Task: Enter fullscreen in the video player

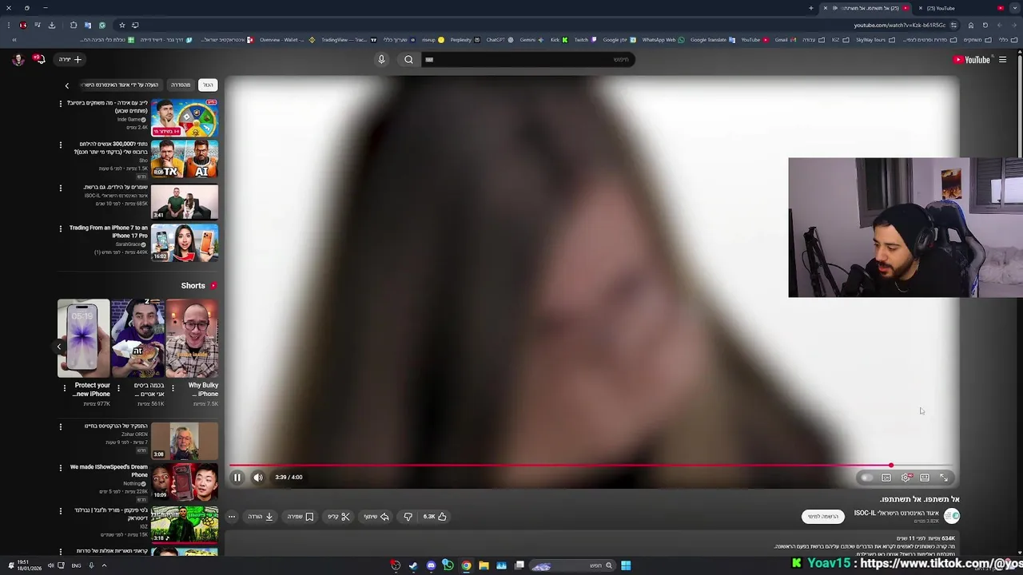Action: click(944, 478)
